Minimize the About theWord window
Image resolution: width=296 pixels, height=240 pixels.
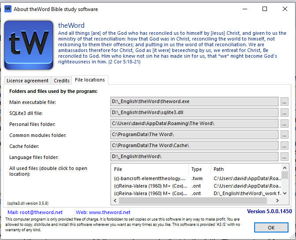[x=245, y=9]
